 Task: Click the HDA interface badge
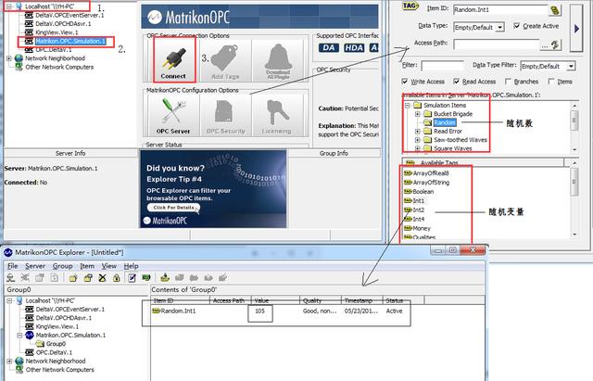tap(354, 47)
